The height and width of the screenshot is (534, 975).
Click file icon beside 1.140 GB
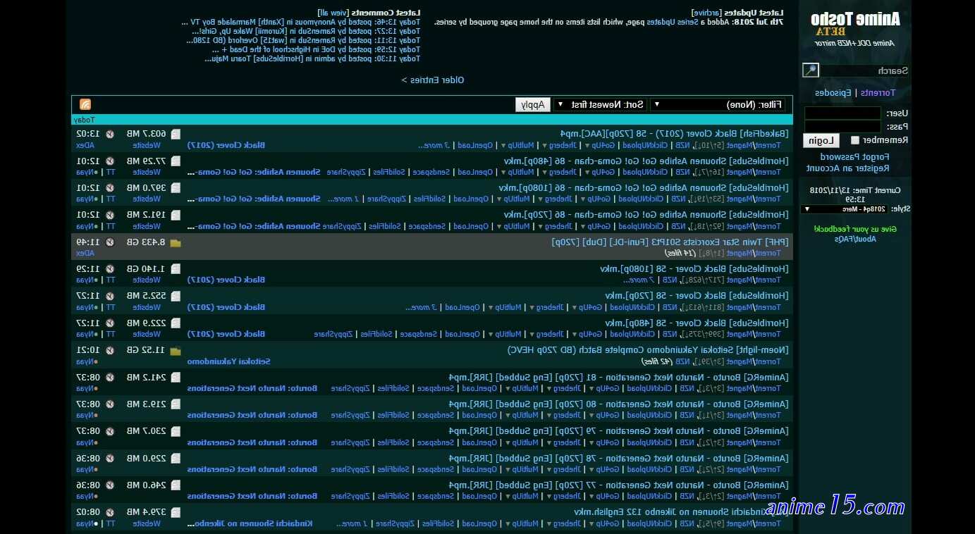coord(176,268)
